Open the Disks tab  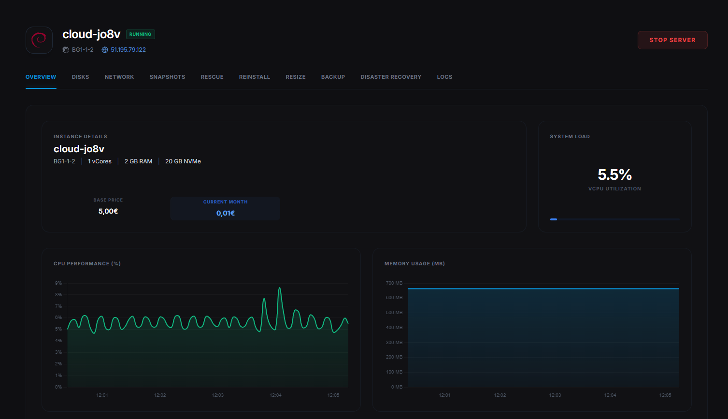80,77
